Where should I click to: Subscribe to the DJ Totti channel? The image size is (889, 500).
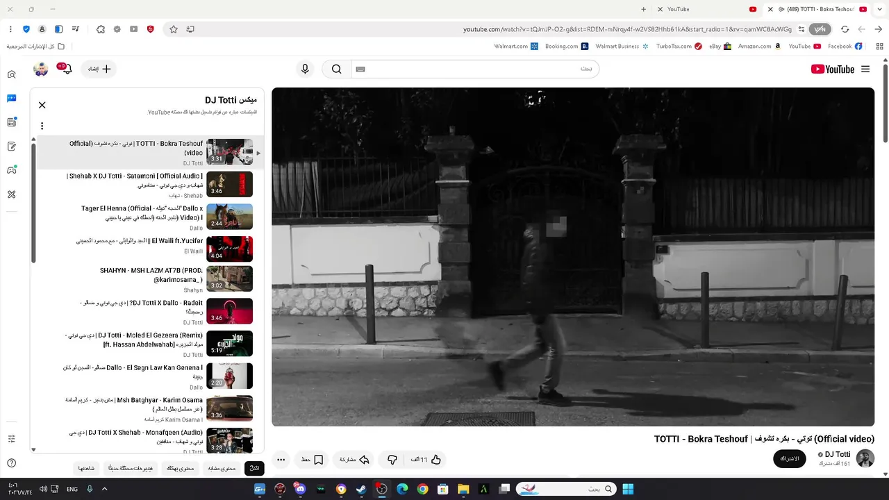790,459
